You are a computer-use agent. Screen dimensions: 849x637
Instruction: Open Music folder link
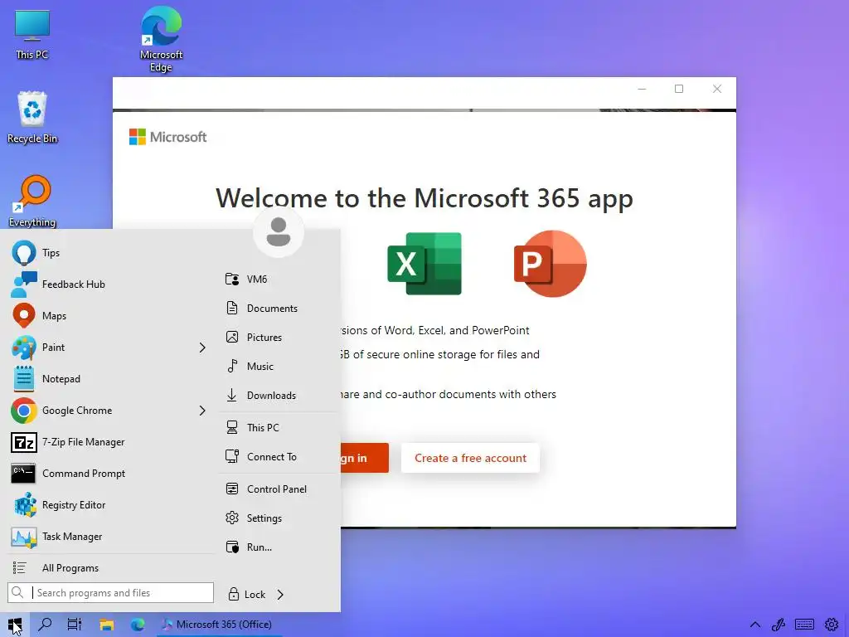[279, 366]
